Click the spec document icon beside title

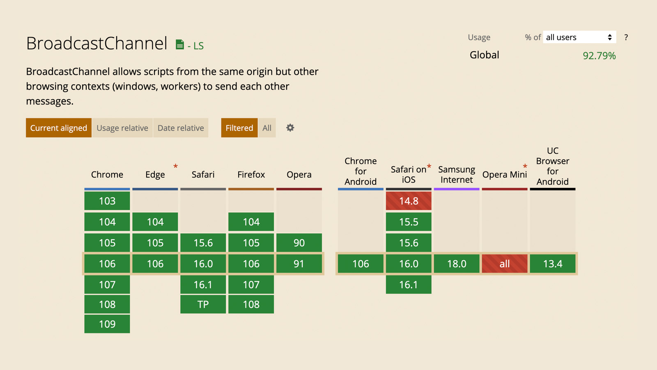[179, 45]
